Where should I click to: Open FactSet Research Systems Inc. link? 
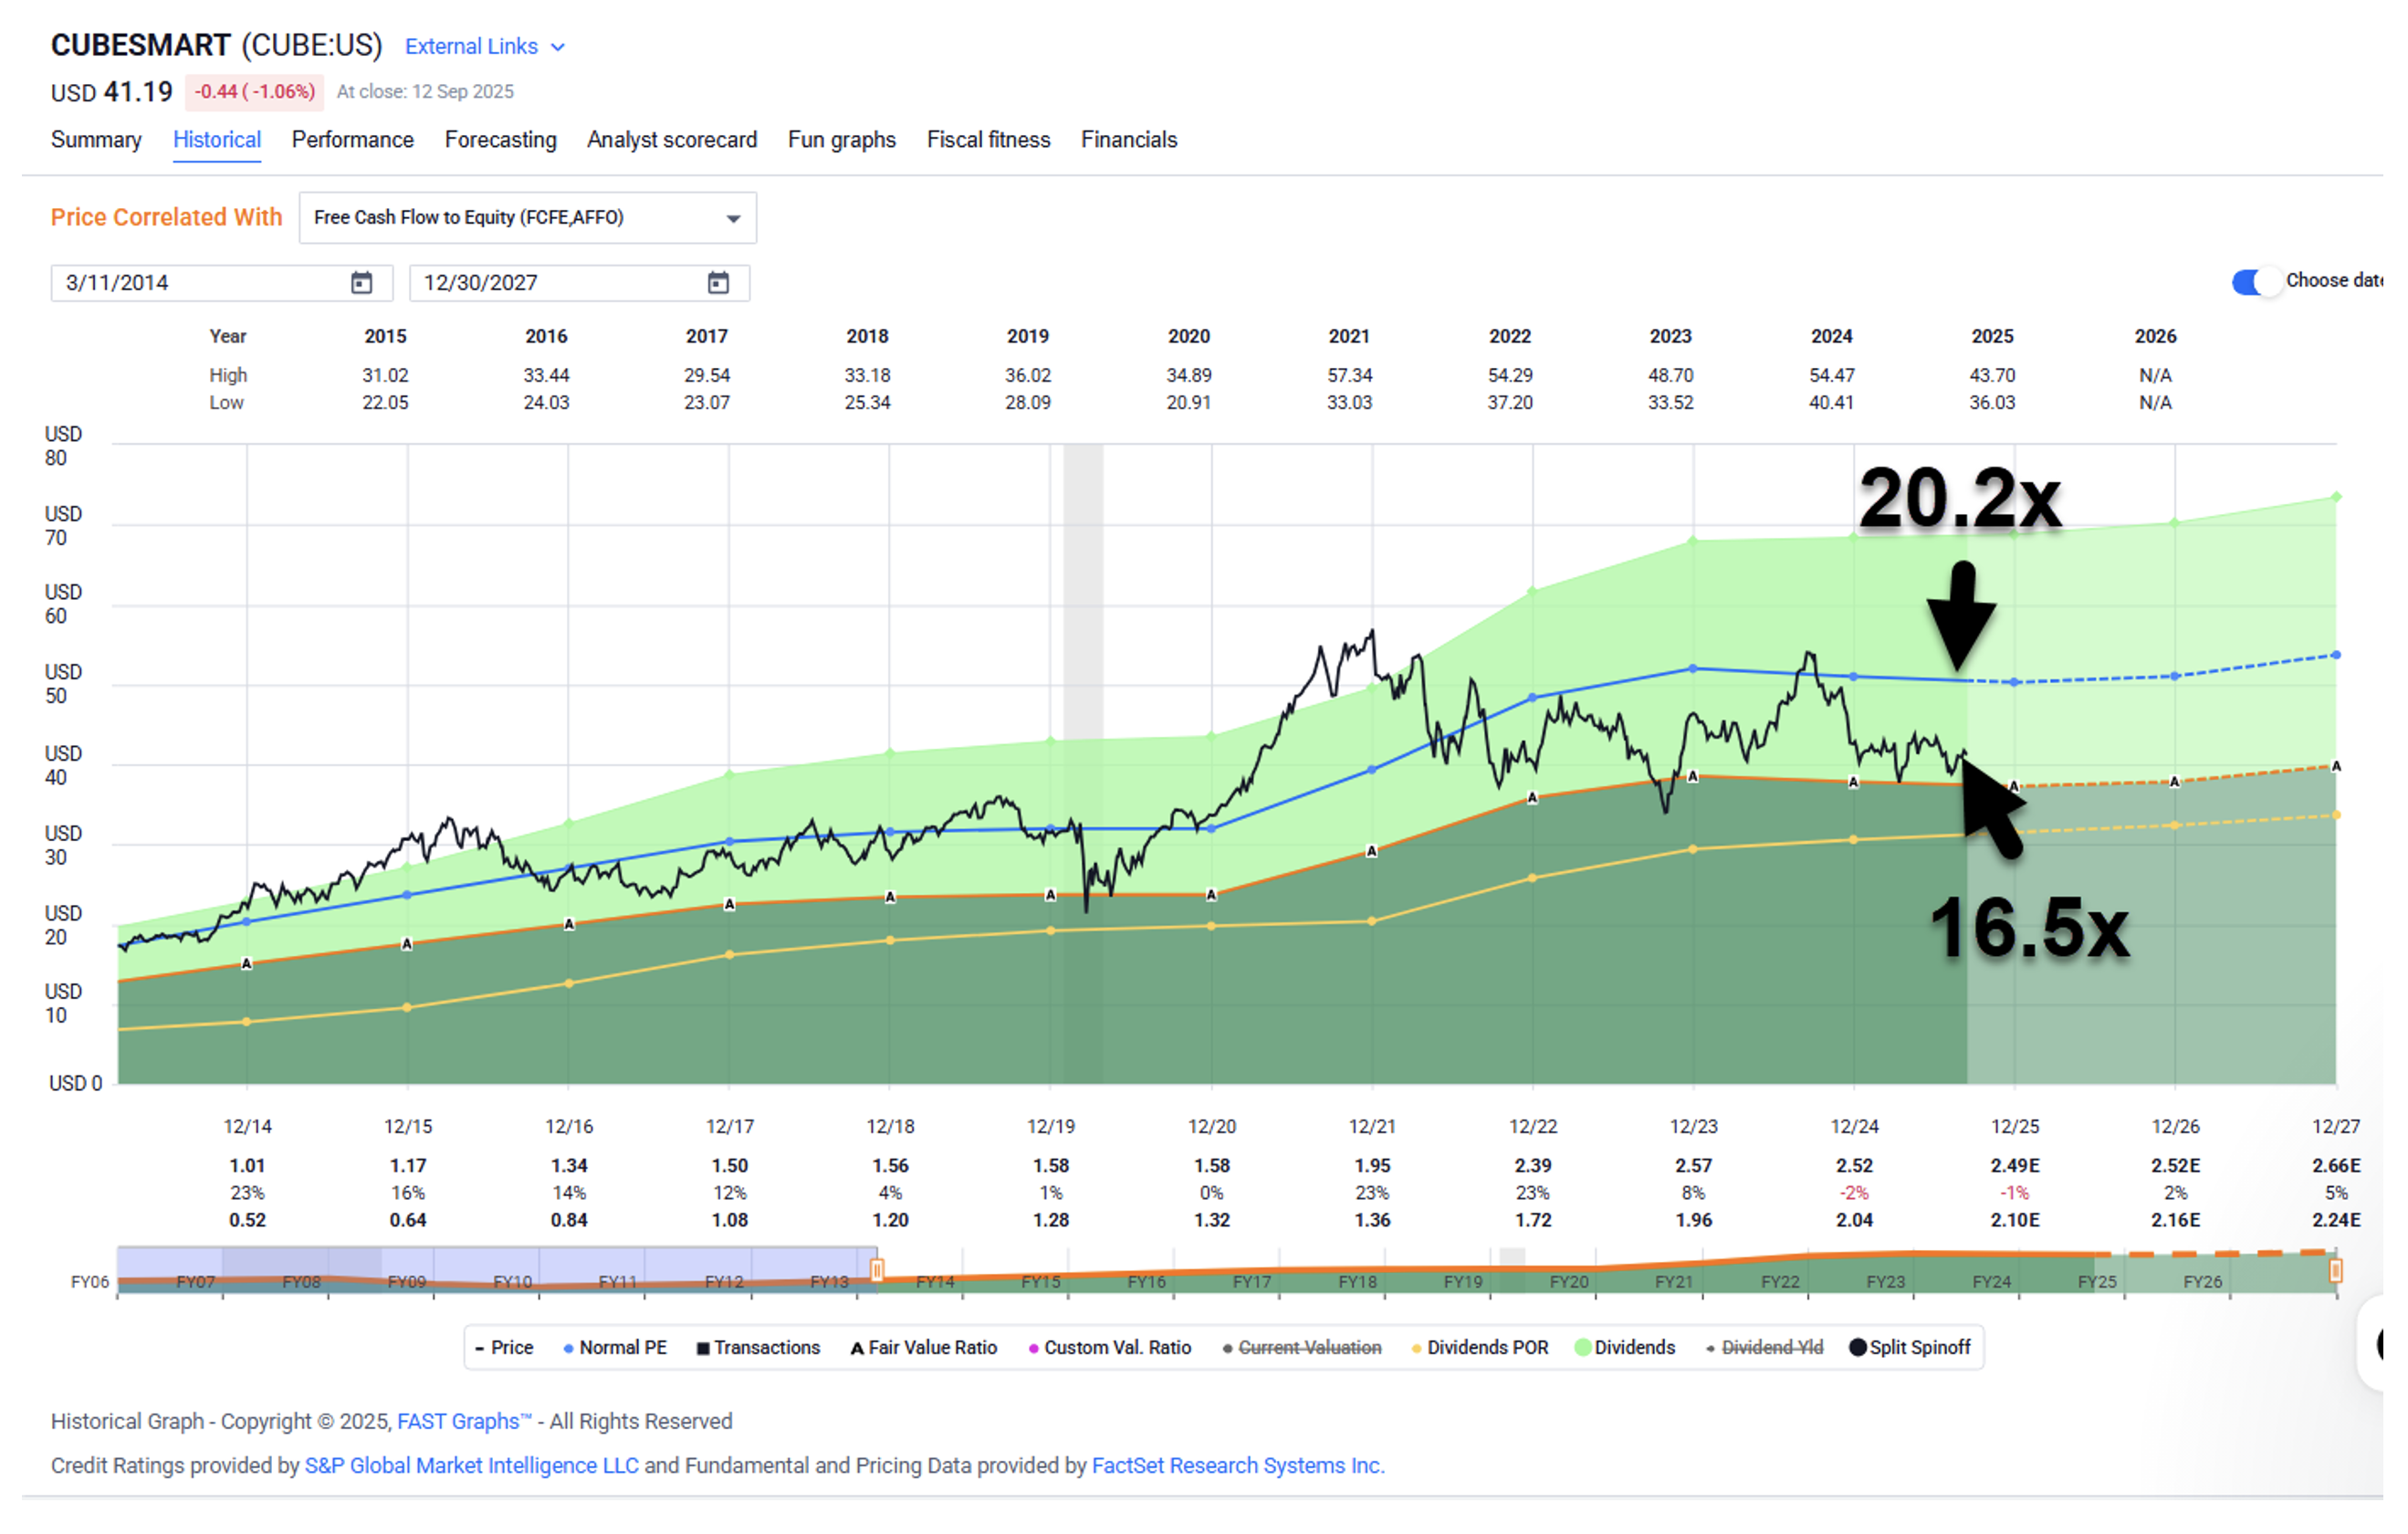tap(1238, 1466)
